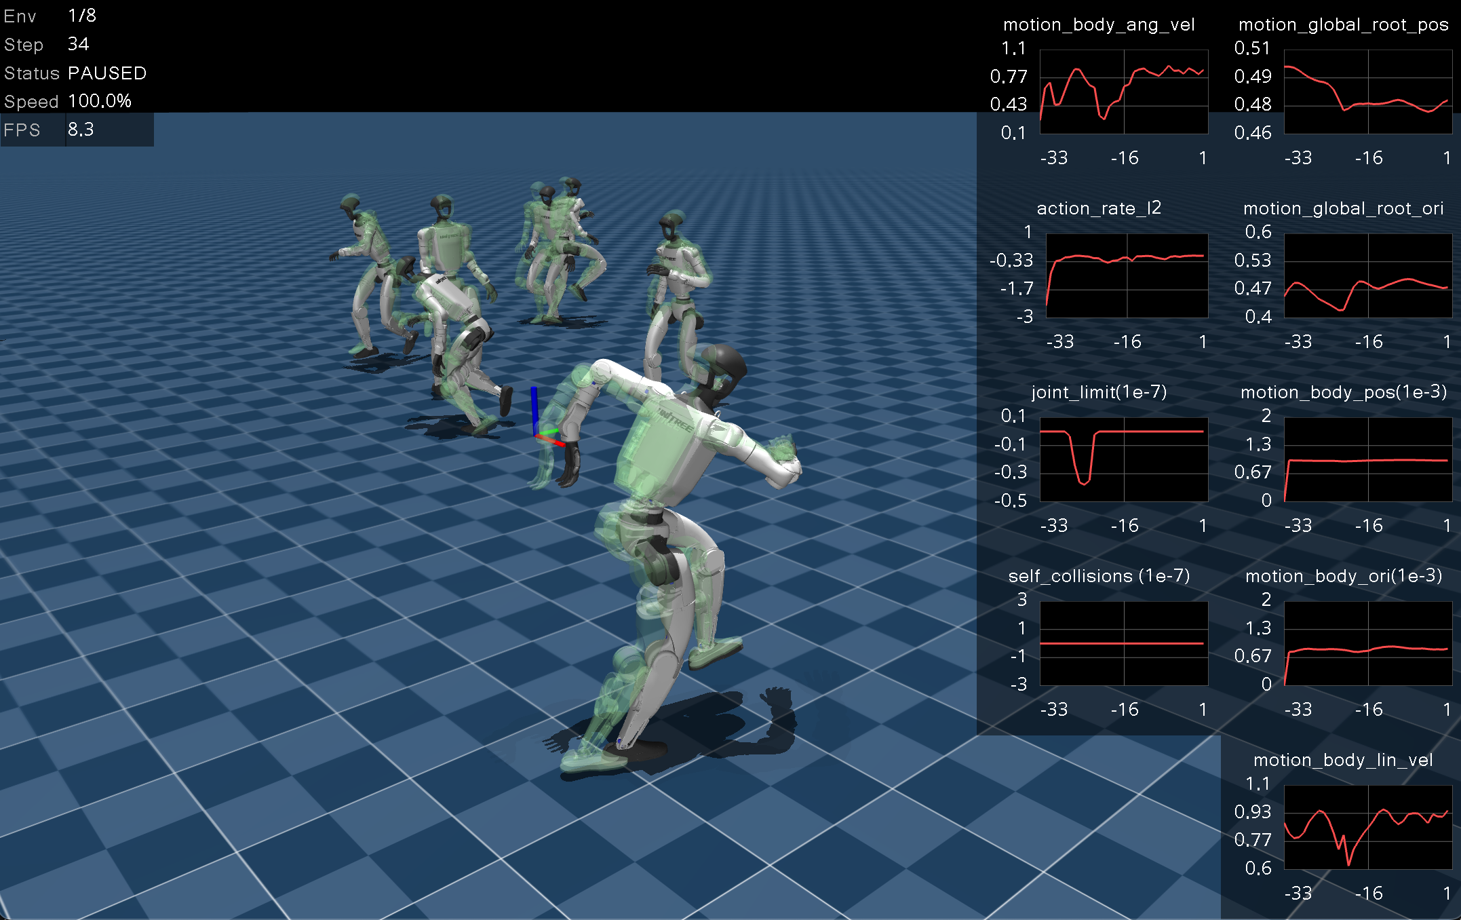Screen dimensions: 1461x920
Task: Click the Env 1/8 indicator
Action: (x=81, y=16)
